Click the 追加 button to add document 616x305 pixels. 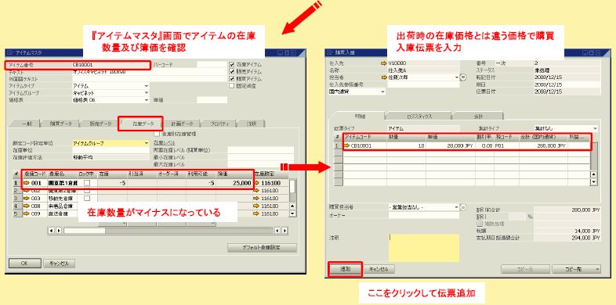(345, 269)
